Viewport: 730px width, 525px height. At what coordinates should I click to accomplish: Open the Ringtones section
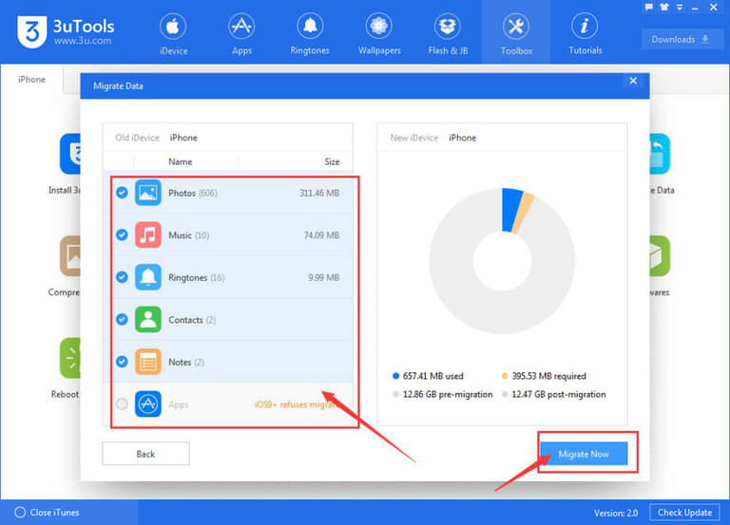pyautogui.click(x=310, y=33)
